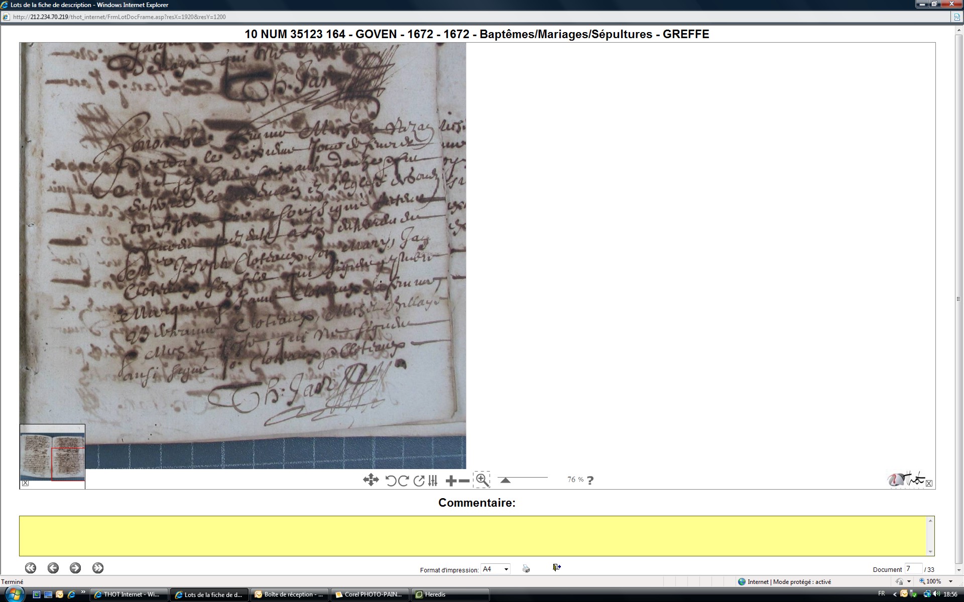Rotate image clockwise

(x=403, y=481)
